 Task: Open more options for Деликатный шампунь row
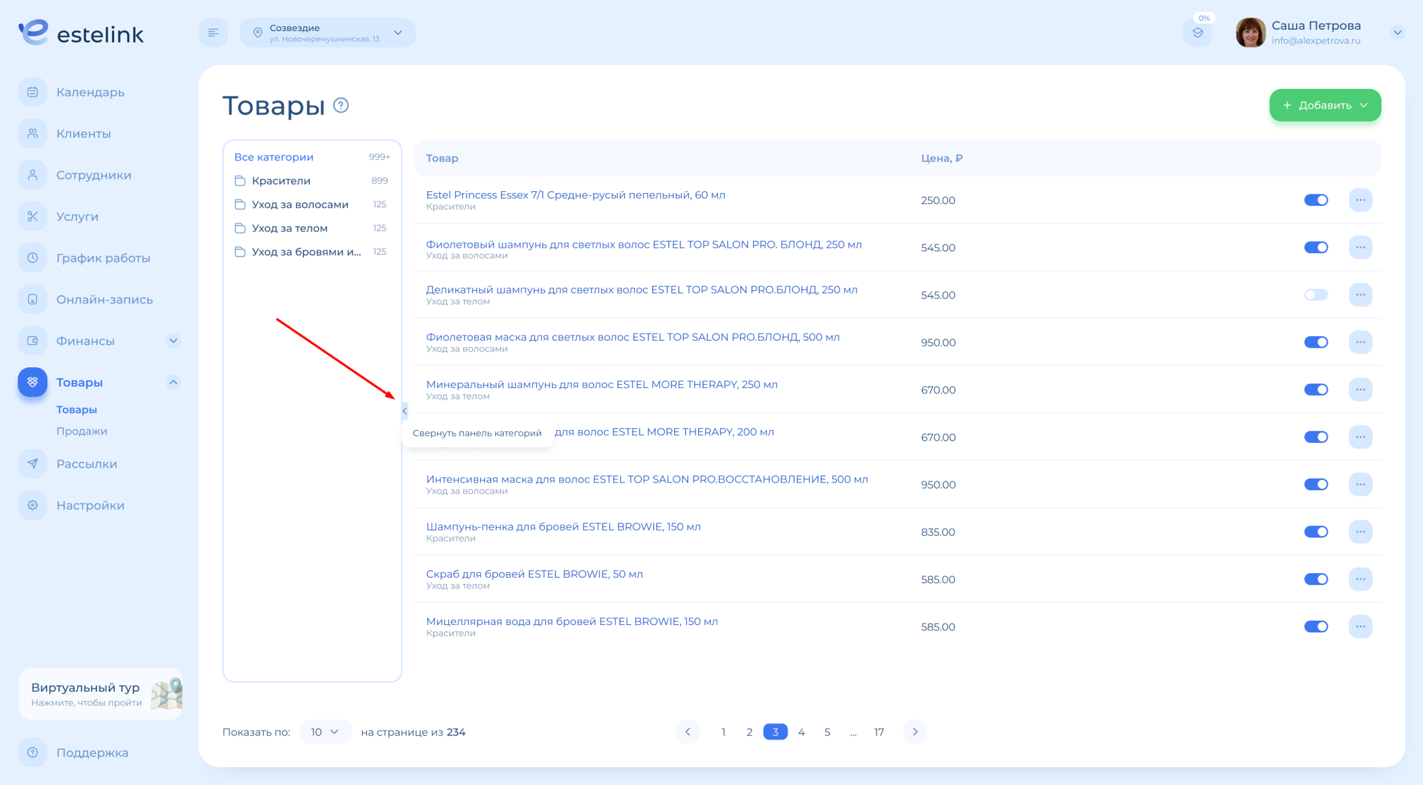pos(1360,295)
